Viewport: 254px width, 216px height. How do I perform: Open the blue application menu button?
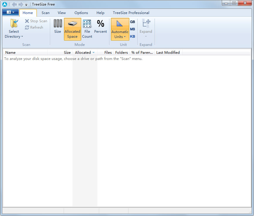point(11,13)
